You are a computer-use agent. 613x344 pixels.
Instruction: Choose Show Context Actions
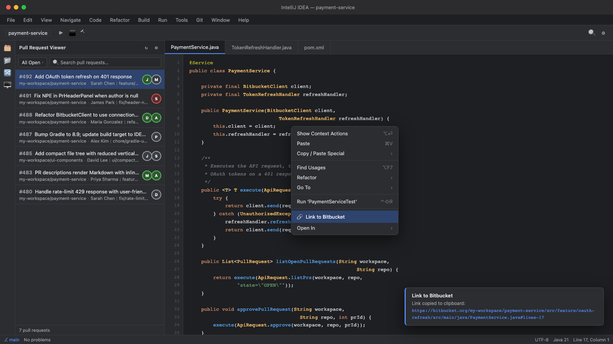click(x=345, y=133)
